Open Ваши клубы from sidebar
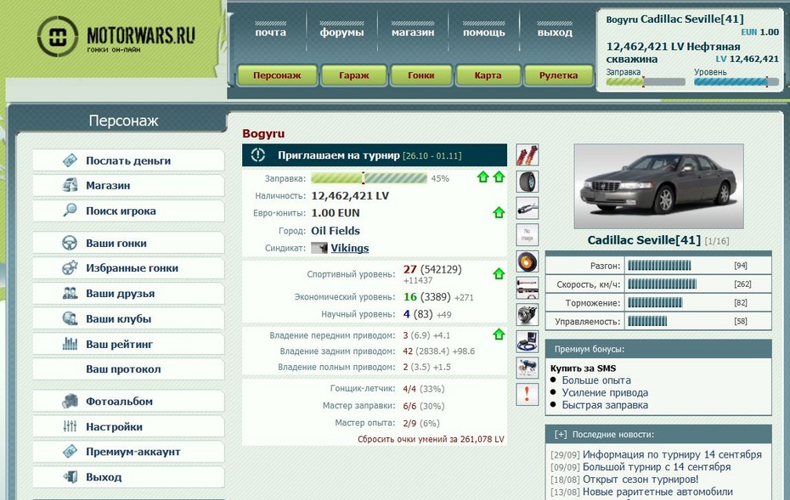The height and width of the screenshot is (500, 790). 128,318
